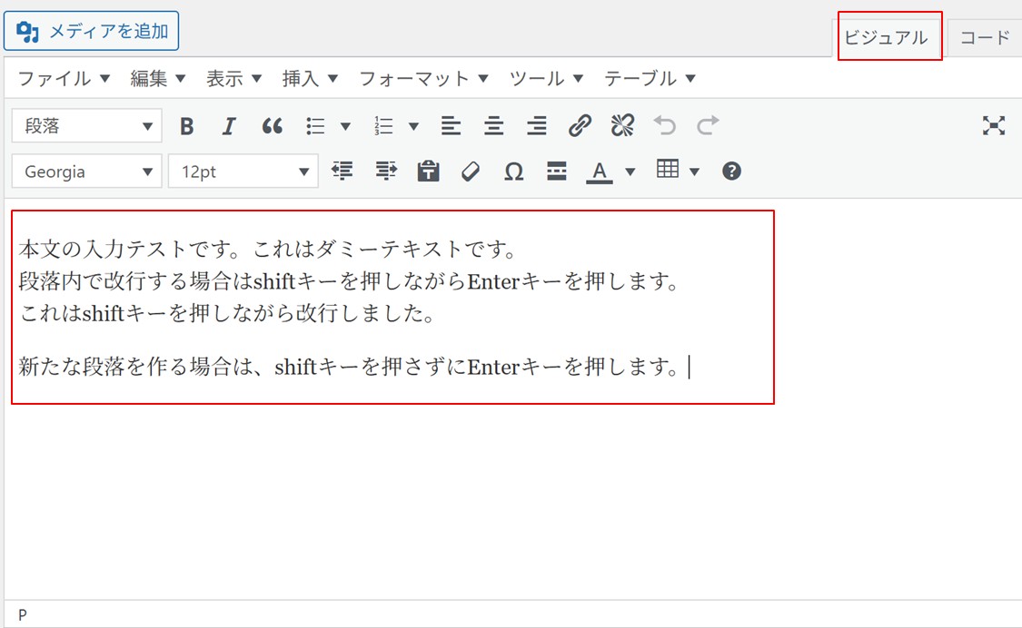Toggle italic formatting
This screenshot has height=628, width=1022.
229,126
